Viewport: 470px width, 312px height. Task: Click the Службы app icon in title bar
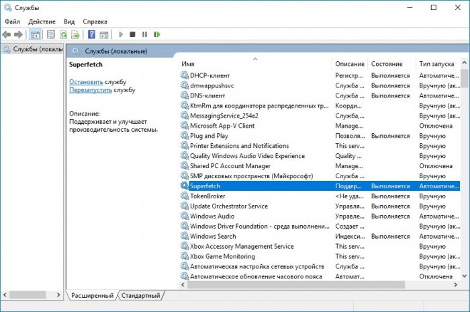[x=7, y=7]
